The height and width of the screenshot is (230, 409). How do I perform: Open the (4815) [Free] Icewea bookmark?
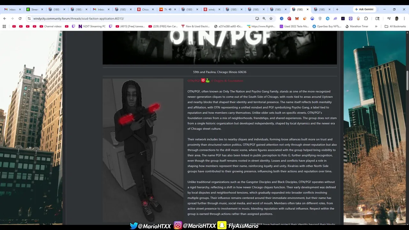[130, 26]
